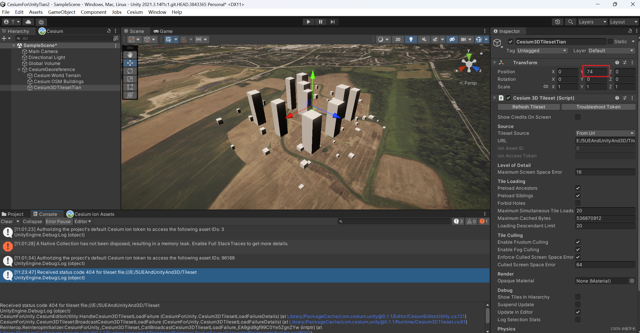Collapse the CesiumGeoreference tree node

click(x=19, y=70)
